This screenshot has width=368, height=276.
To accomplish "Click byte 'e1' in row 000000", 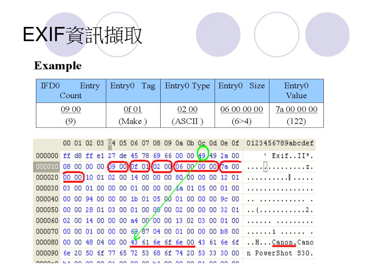I will (101, 156).
